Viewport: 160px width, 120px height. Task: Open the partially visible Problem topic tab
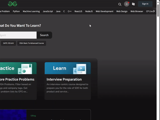[5, 11]
